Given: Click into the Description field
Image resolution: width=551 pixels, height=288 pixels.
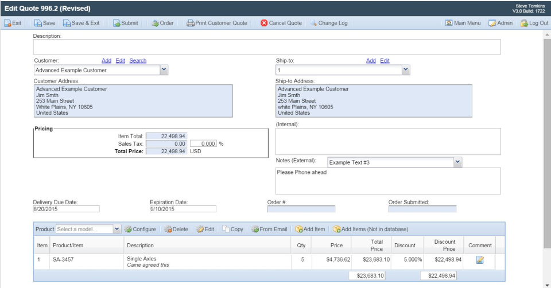Looking at the screenshot, I should tap(267, 47).
